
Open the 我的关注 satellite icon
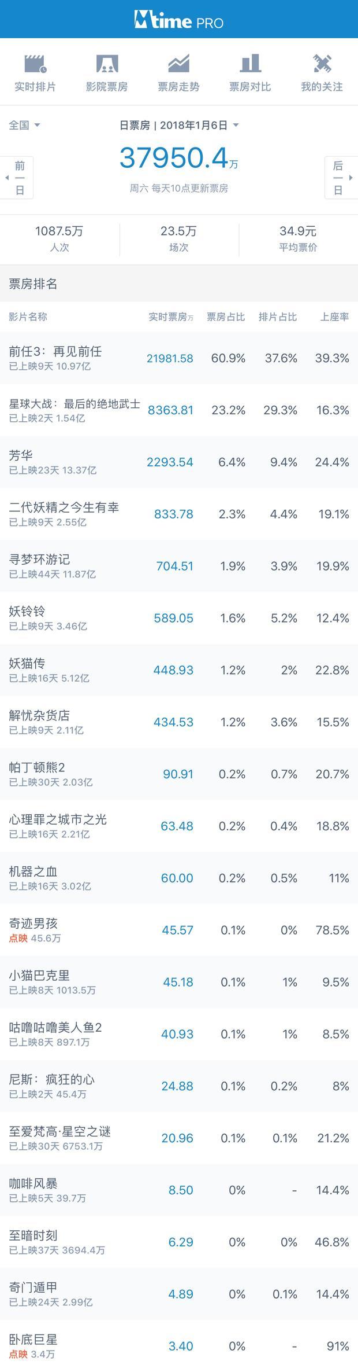(322, 63)
